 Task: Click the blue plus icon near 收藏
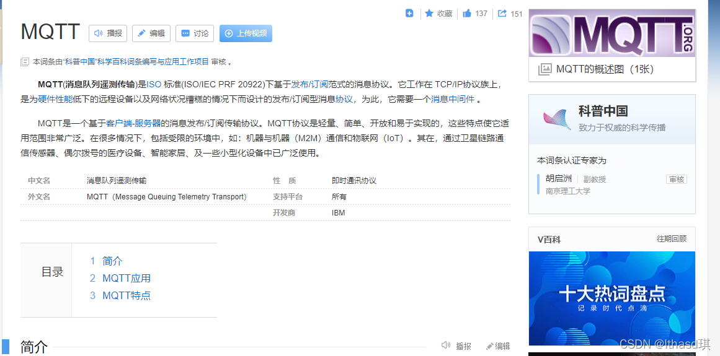pos(409,13)
